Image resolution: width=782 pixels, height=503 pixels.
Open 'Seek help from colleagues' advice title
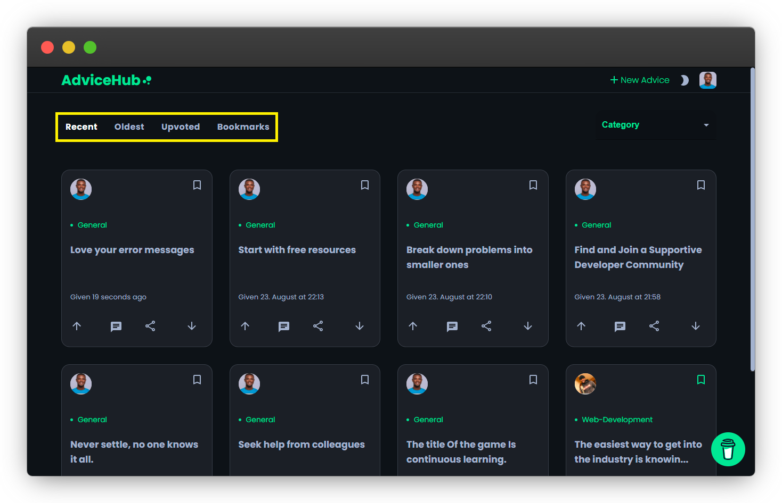click(x=302, y=445)
